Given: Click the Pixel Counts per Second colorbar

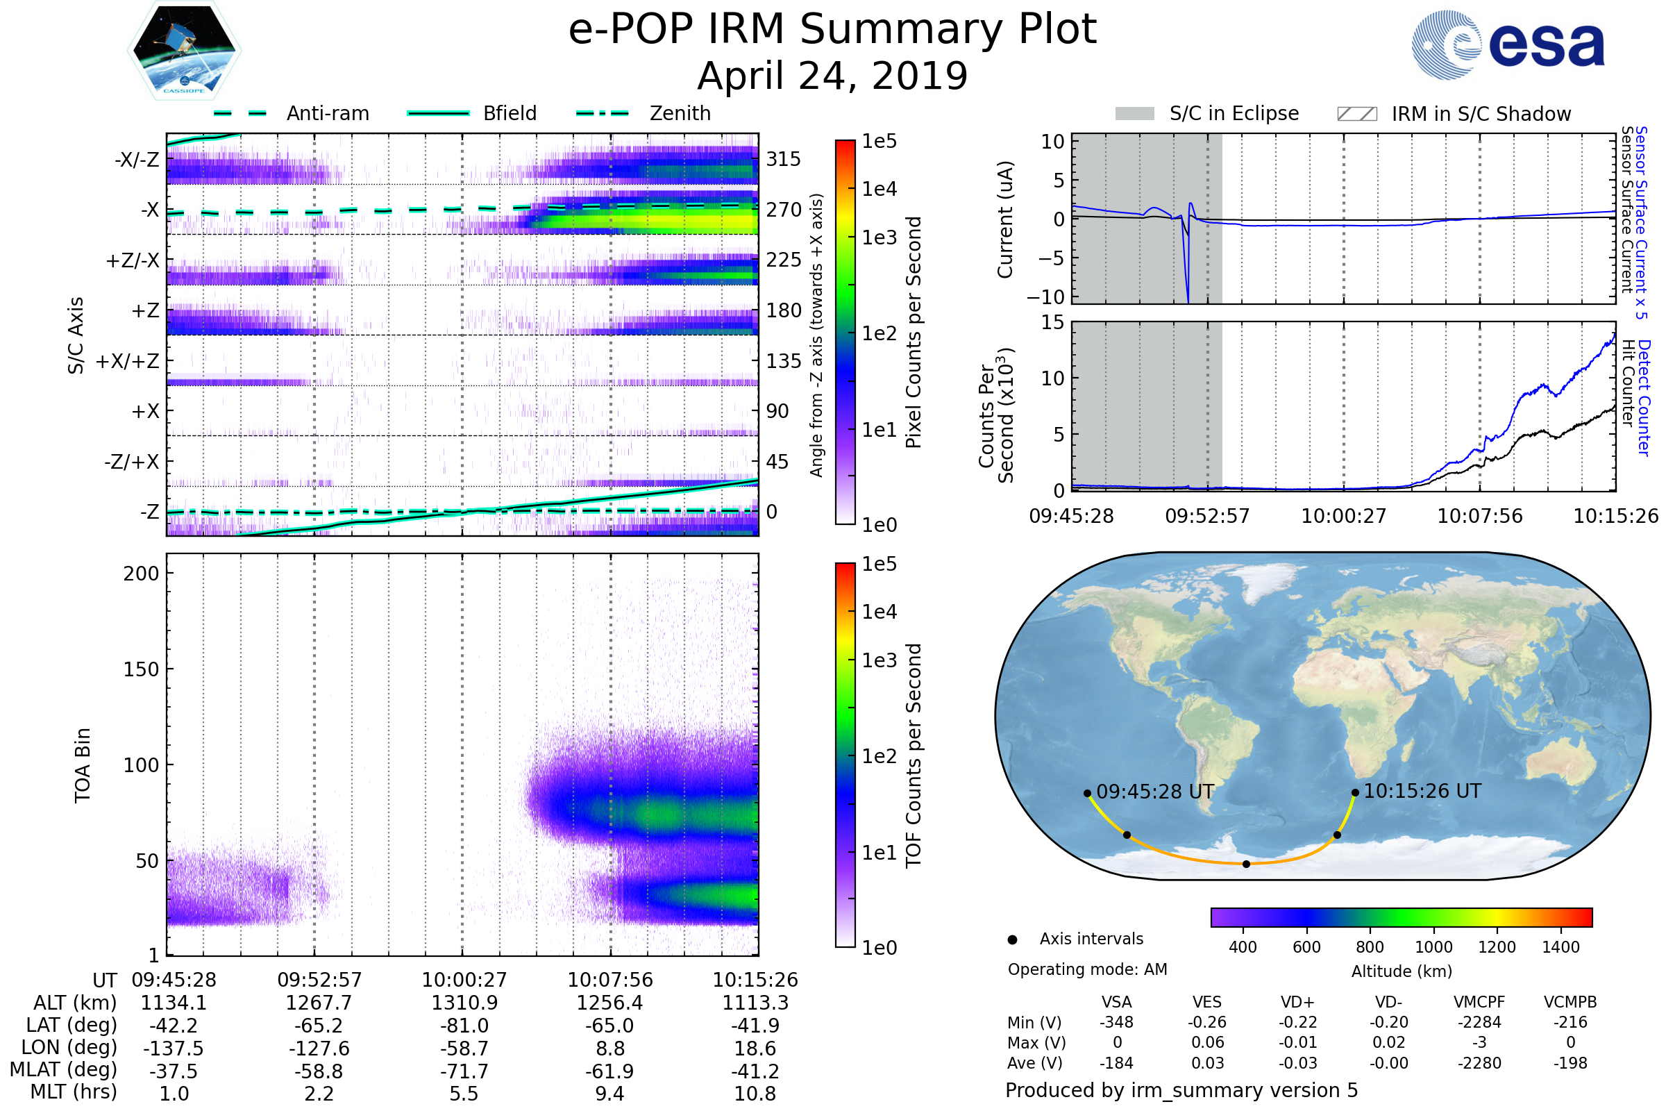Looking at the screenshot, I should pos(845,333).
